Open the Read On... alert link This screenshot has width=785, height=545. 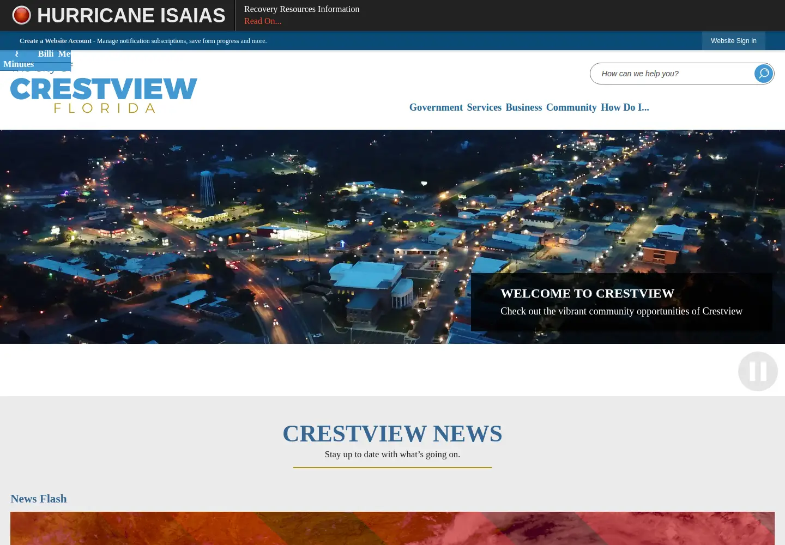tap(263, 21)
